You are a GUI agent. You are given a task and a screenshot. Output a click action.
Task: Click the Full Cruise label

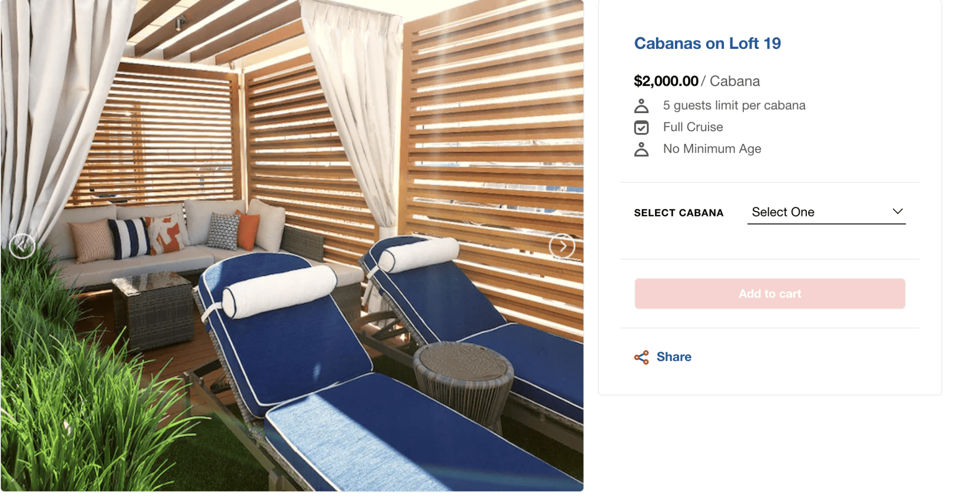693,127
